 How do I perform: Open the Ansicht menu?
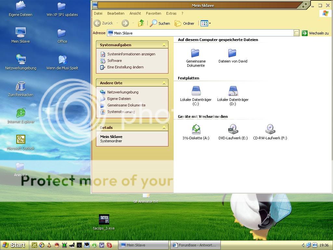(135, 13)
